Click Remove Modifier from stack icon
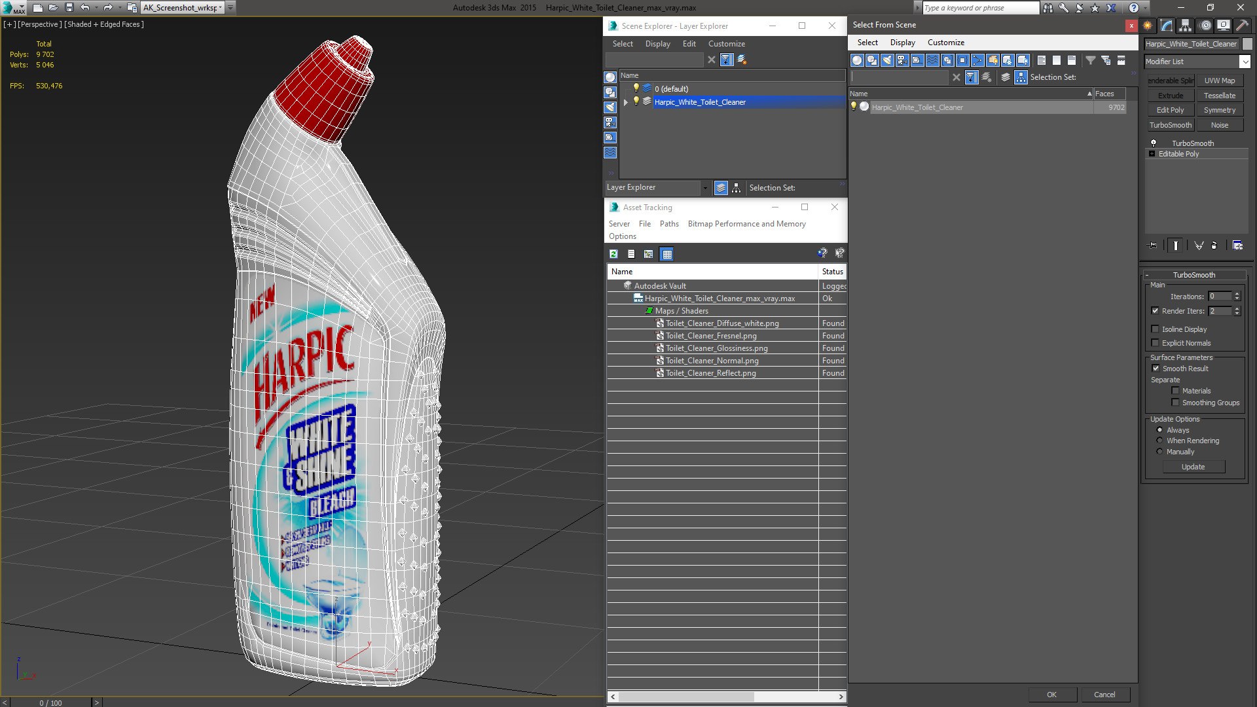This screenshot has height=707, width=1257. click(x=1215, y=245)
